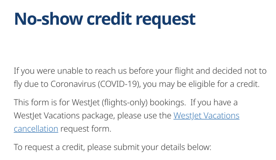Image resolution: width=276 pixels, height=160 pixels.
Task: Open the WestJet Vacations cancellation link
Action: [206, 115]
